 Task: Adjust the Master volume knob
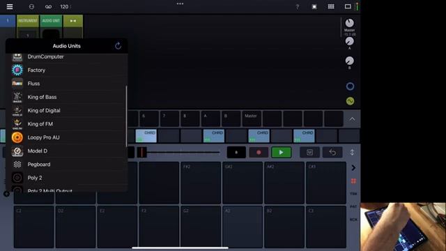click(x=350, y=23)
